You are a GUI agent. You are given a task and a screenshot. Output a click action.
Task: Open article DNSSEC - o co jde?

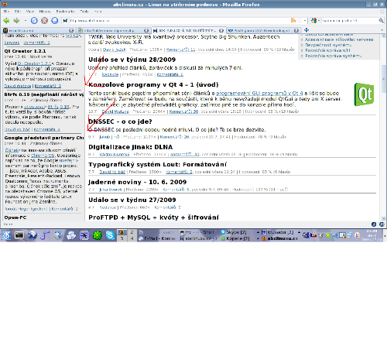pos(120,122)
